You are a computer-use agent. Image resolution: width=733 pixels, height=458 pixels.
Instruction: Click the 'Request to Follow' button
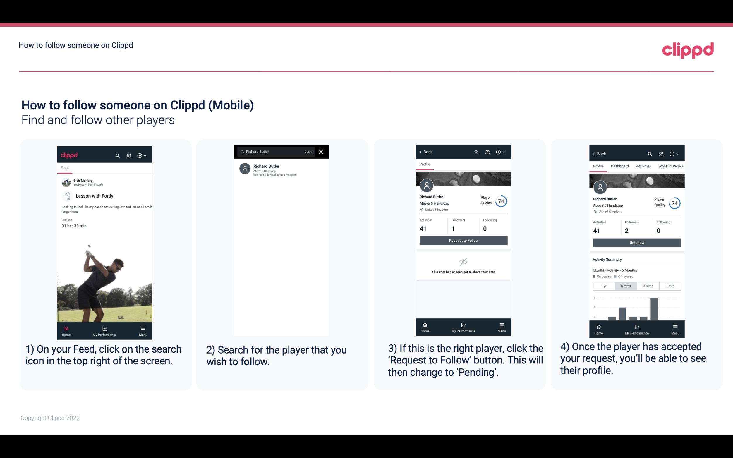point(463,240)
